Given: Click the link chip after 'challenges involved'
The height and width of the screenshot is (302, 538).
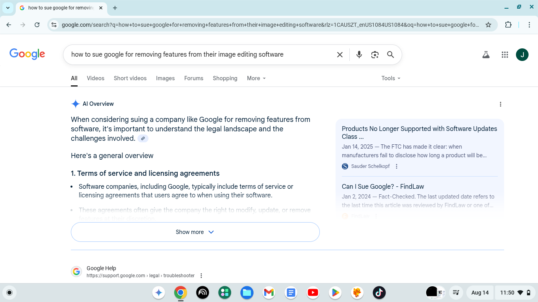Looking at the screenshot, I should [x=143, y=138].
